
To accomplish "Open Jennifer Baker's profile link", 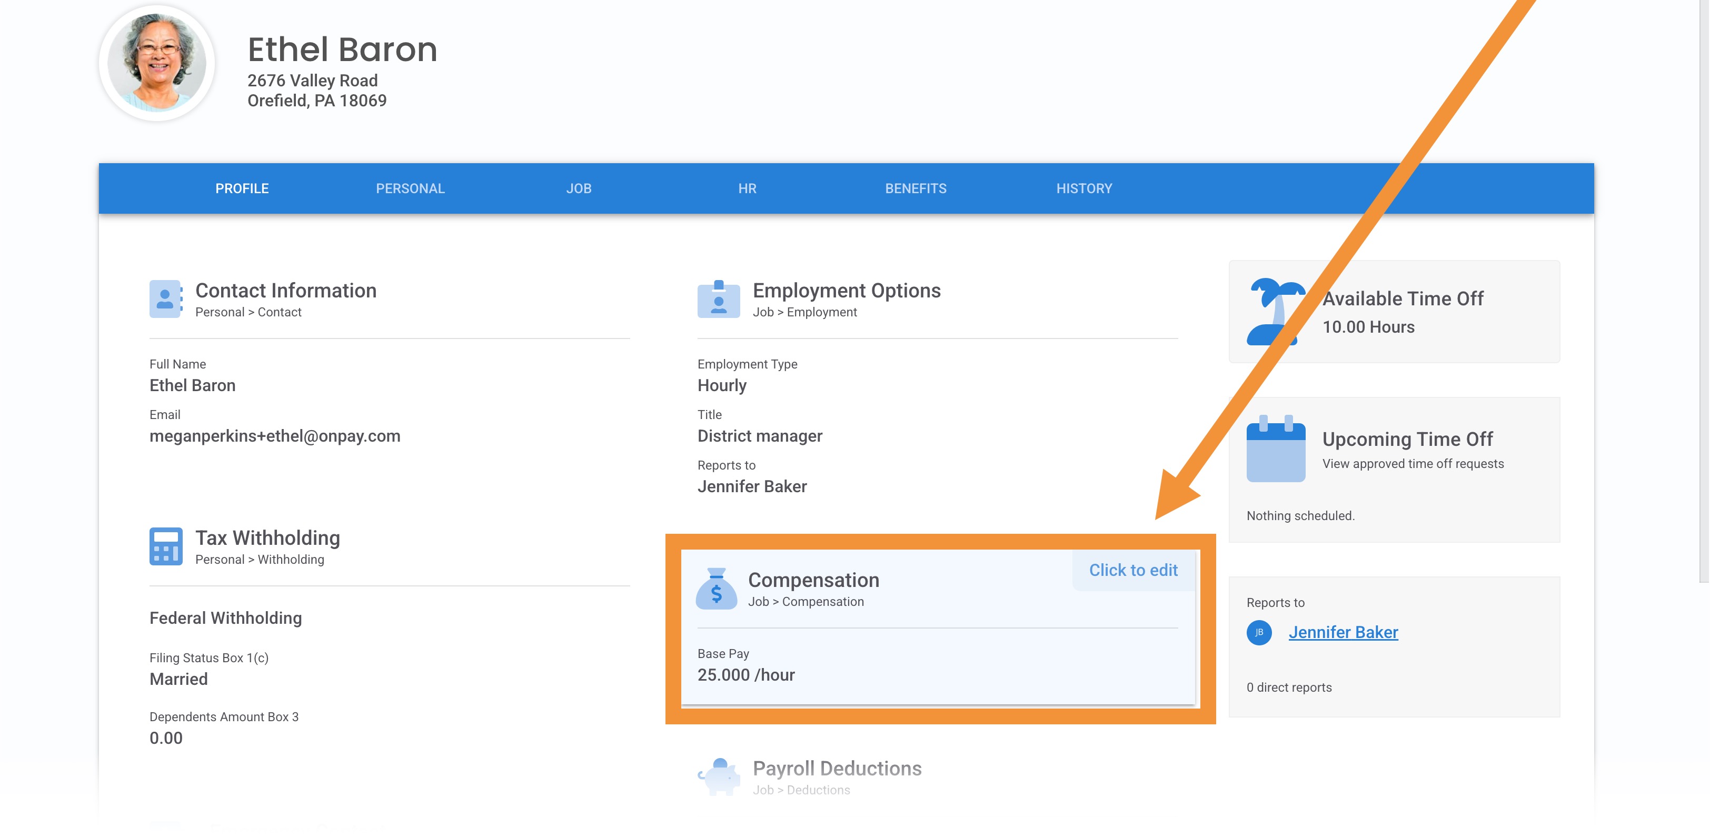I will point(1343,633).
